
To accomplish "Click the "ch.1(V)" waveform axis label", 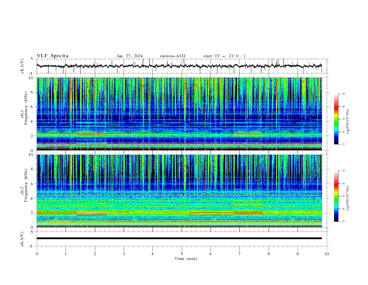I will (22, 66).
